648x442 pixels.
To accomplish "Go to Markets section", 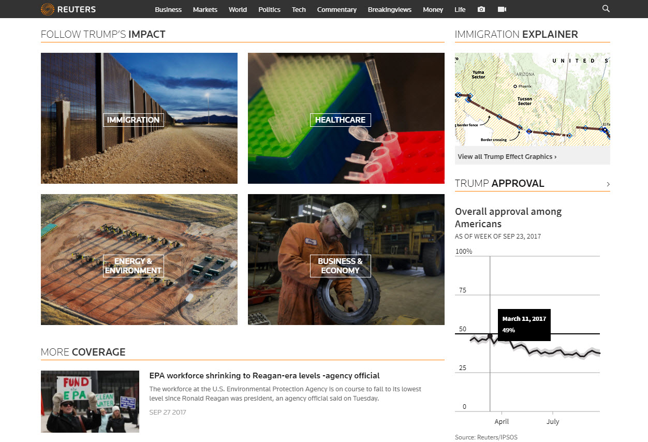I will point(205,9).
